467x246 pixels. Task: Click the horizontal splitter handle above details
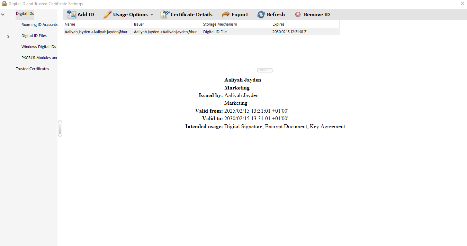265,70
